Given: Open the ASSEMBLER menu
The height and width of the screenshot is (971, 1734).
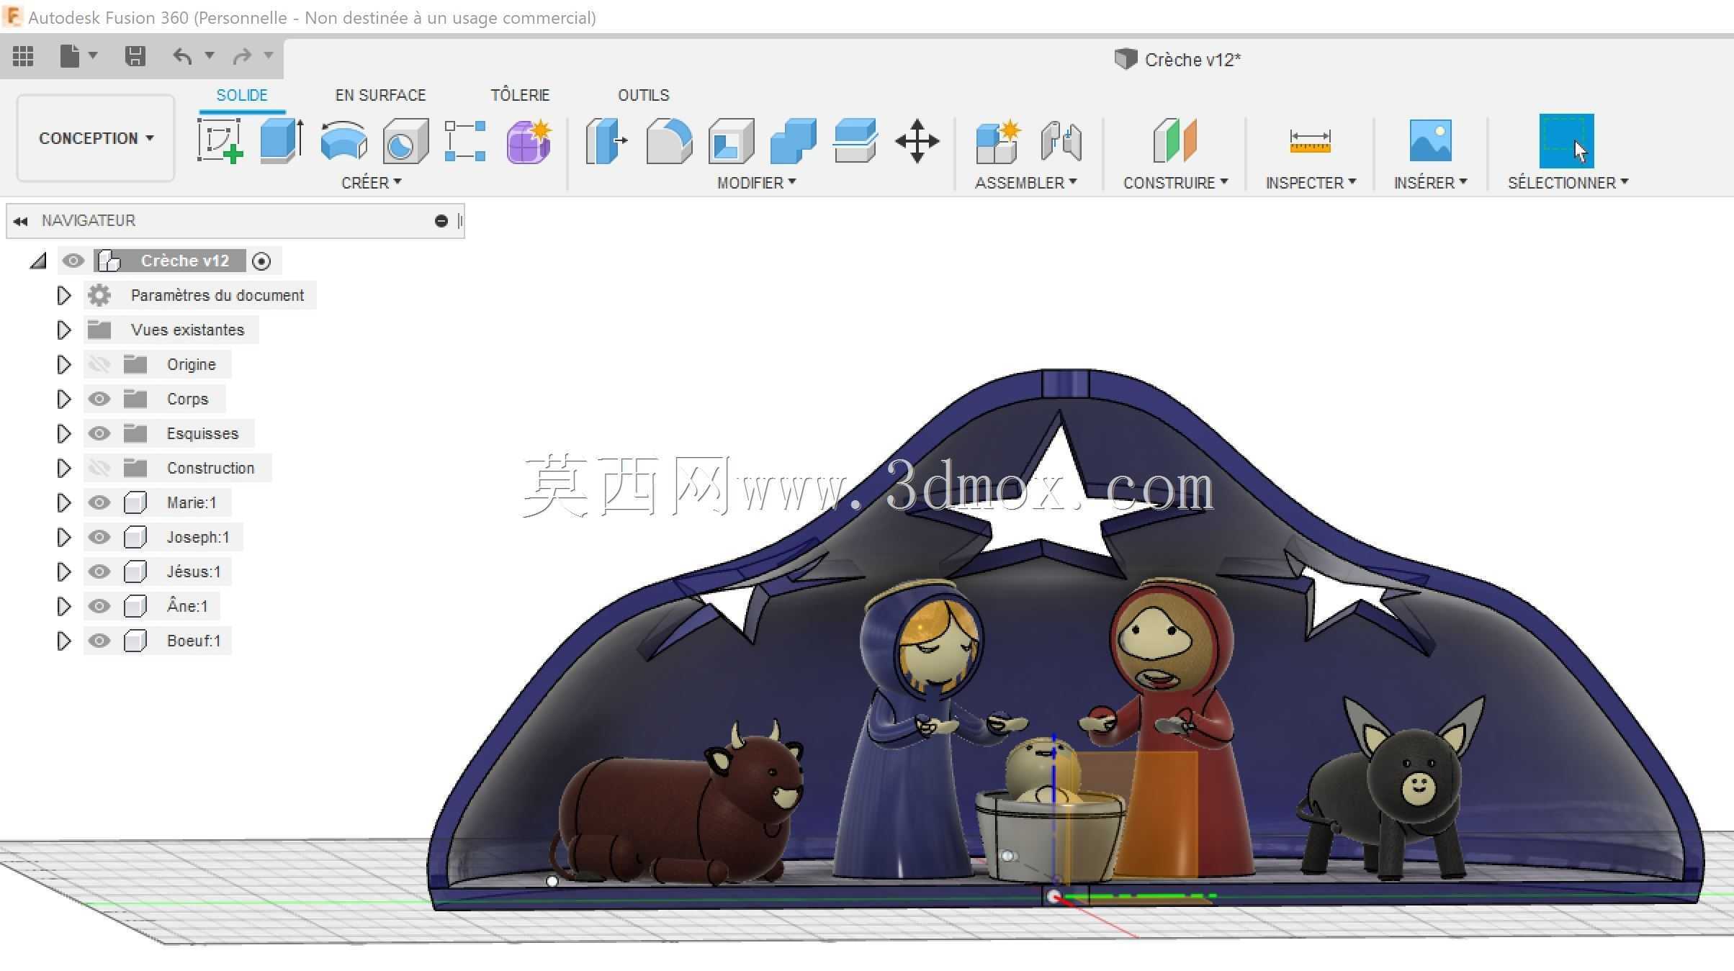Looking at the screenshot, I should coord(1026,183).
